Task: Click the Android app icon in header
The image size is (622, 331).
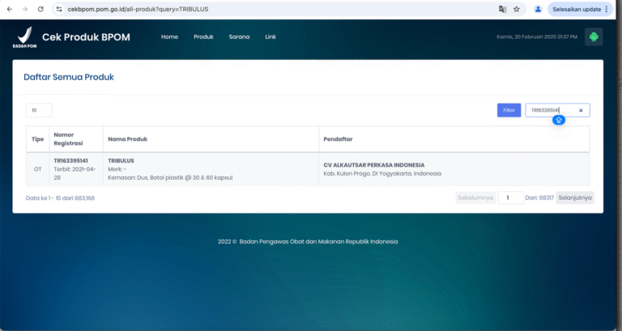Action: [594, 37]
